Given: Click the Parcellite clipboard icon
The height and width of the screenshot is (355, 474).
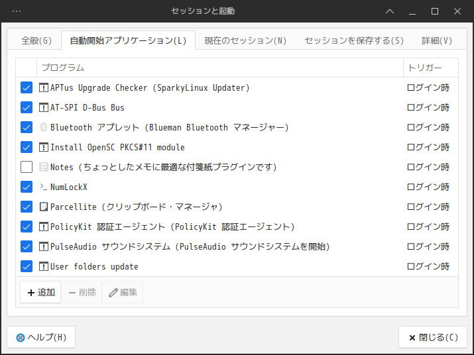Looking at the screenshot, I should click(44, 207).
